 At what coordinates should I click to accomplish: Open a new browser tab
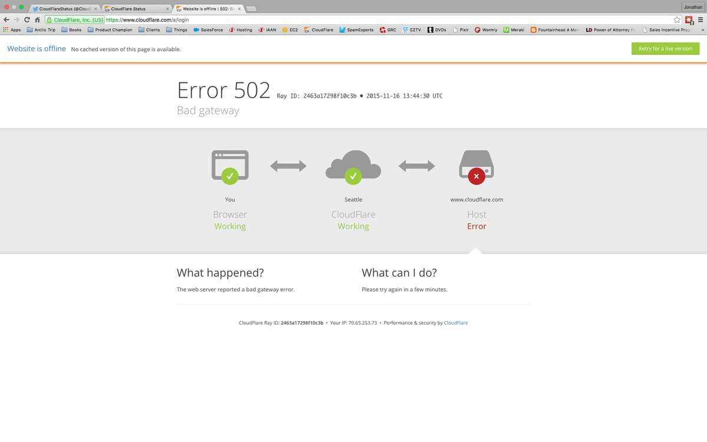250,9
